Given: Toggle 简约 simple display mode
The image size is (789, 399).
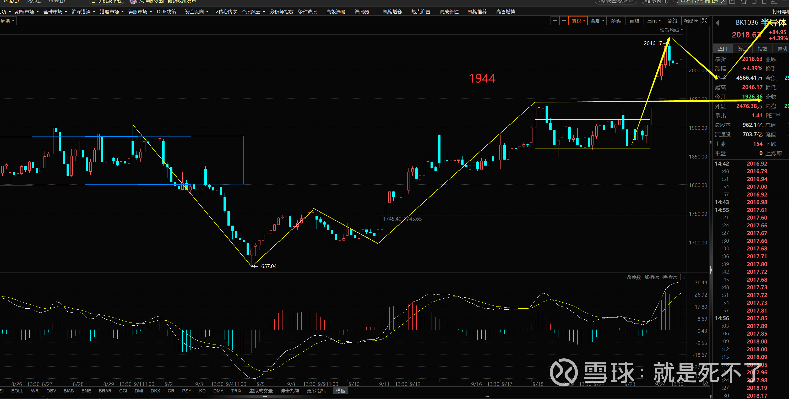Looking at the screenshot, I should click(672, 21).
